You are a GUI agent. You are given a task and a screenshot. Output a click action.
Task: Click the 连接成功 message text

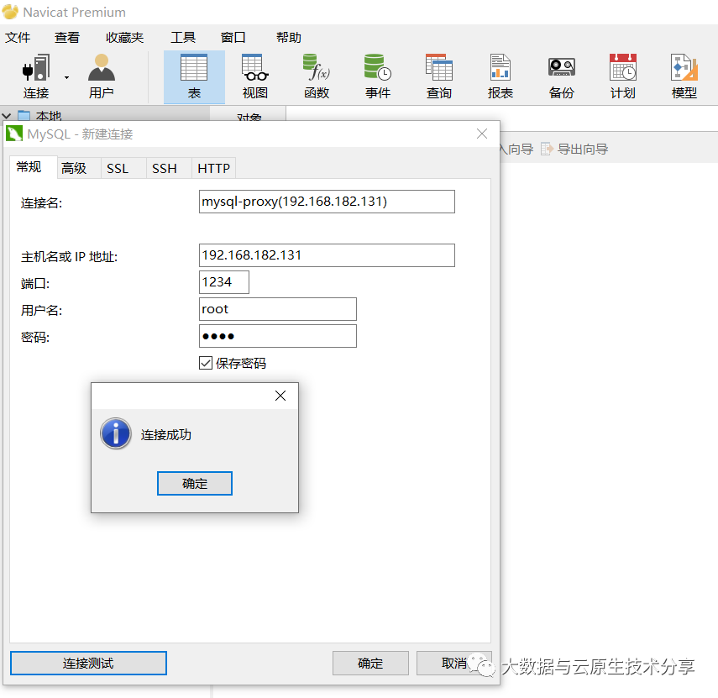point(165,434)
